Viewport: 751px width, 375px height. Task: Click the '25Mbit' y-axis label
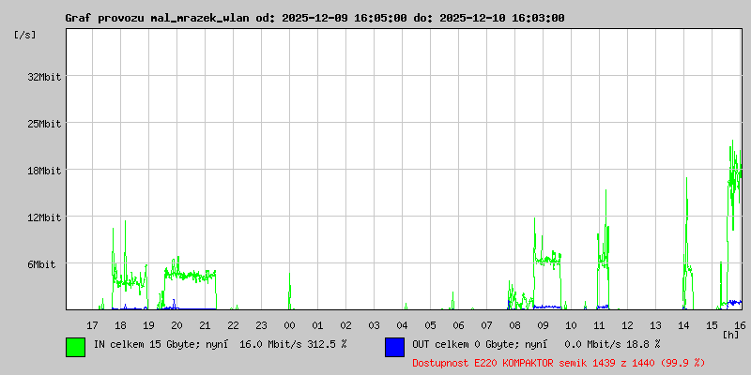[44, 124]
